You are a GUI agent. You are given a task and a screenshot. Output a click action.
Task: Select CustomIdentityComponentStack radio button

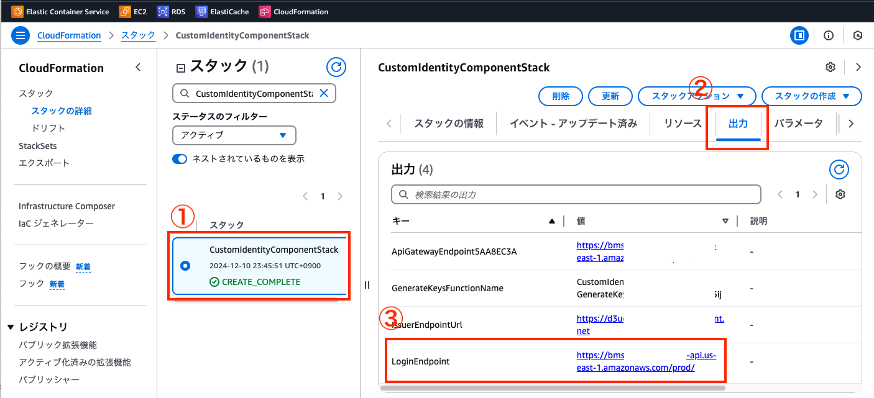tap(185, 266)
